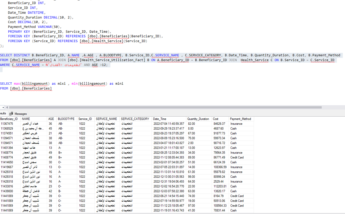
Task: Select the Beneficiary_ID column header
Action: (10, 119)
